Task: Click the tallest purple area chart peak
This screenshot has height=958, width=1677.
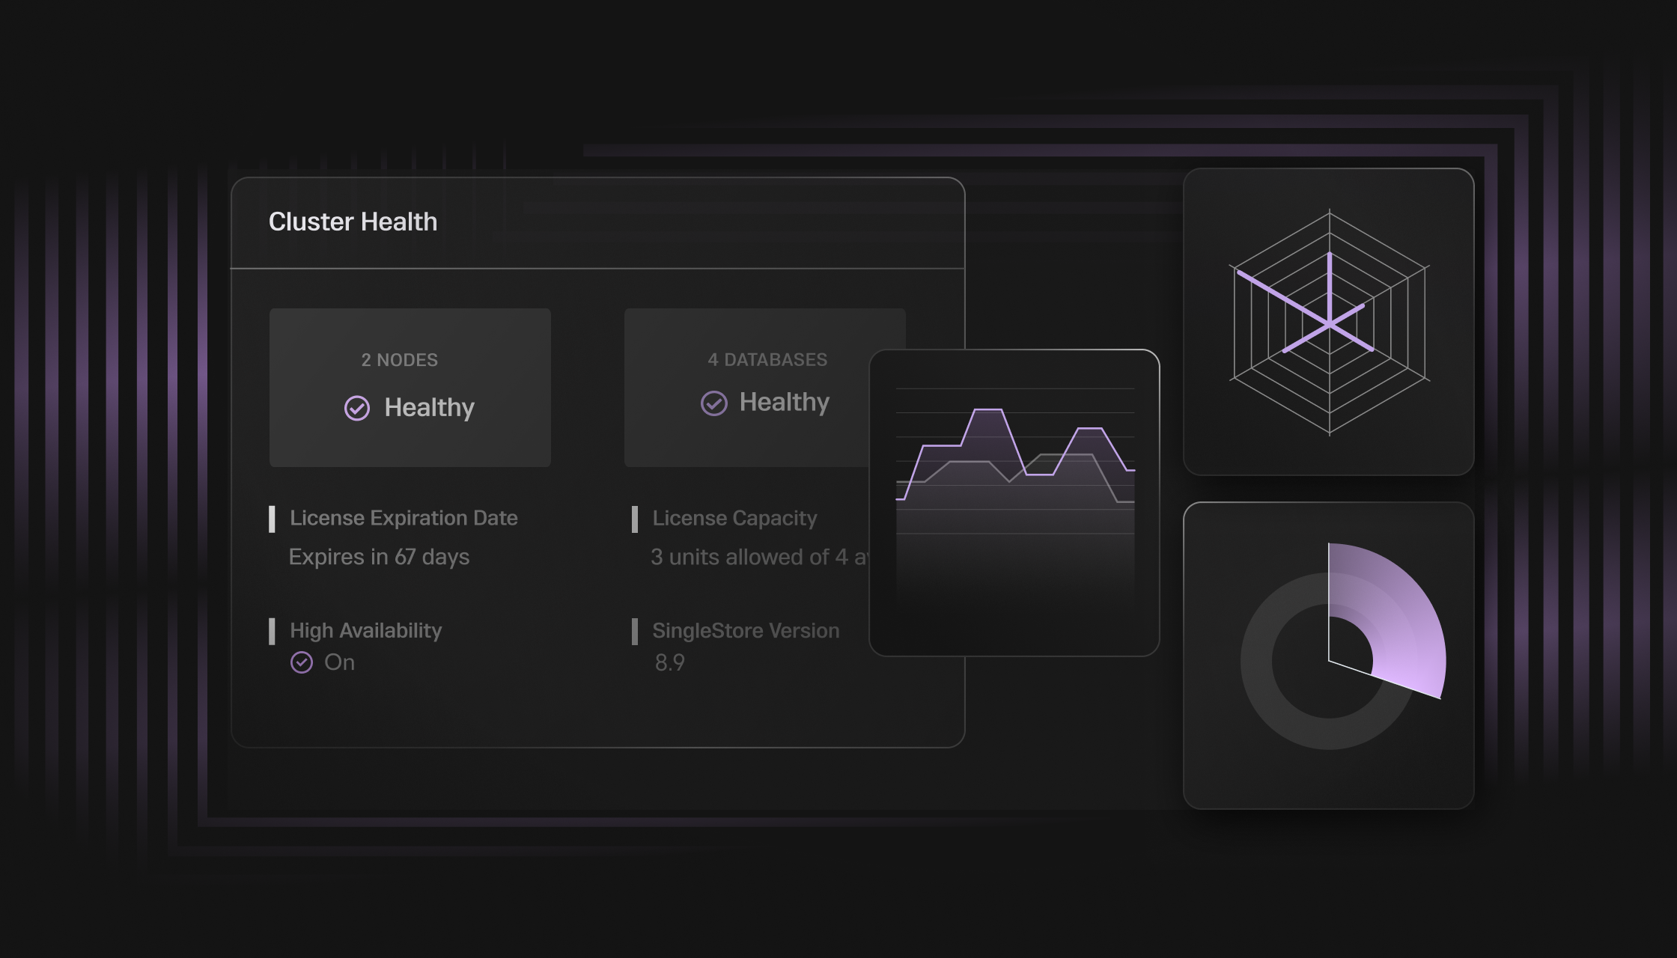Action: point(987,411)
